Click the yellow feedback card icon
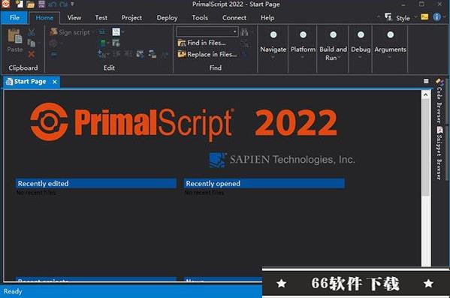Screen dimensions: 450x298 click(x=424, y=17)
